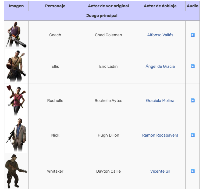The height and width of the screenshot is (189, 203).
Task: Play Nick's dubbing audio sample
Action: pos(193,135)
